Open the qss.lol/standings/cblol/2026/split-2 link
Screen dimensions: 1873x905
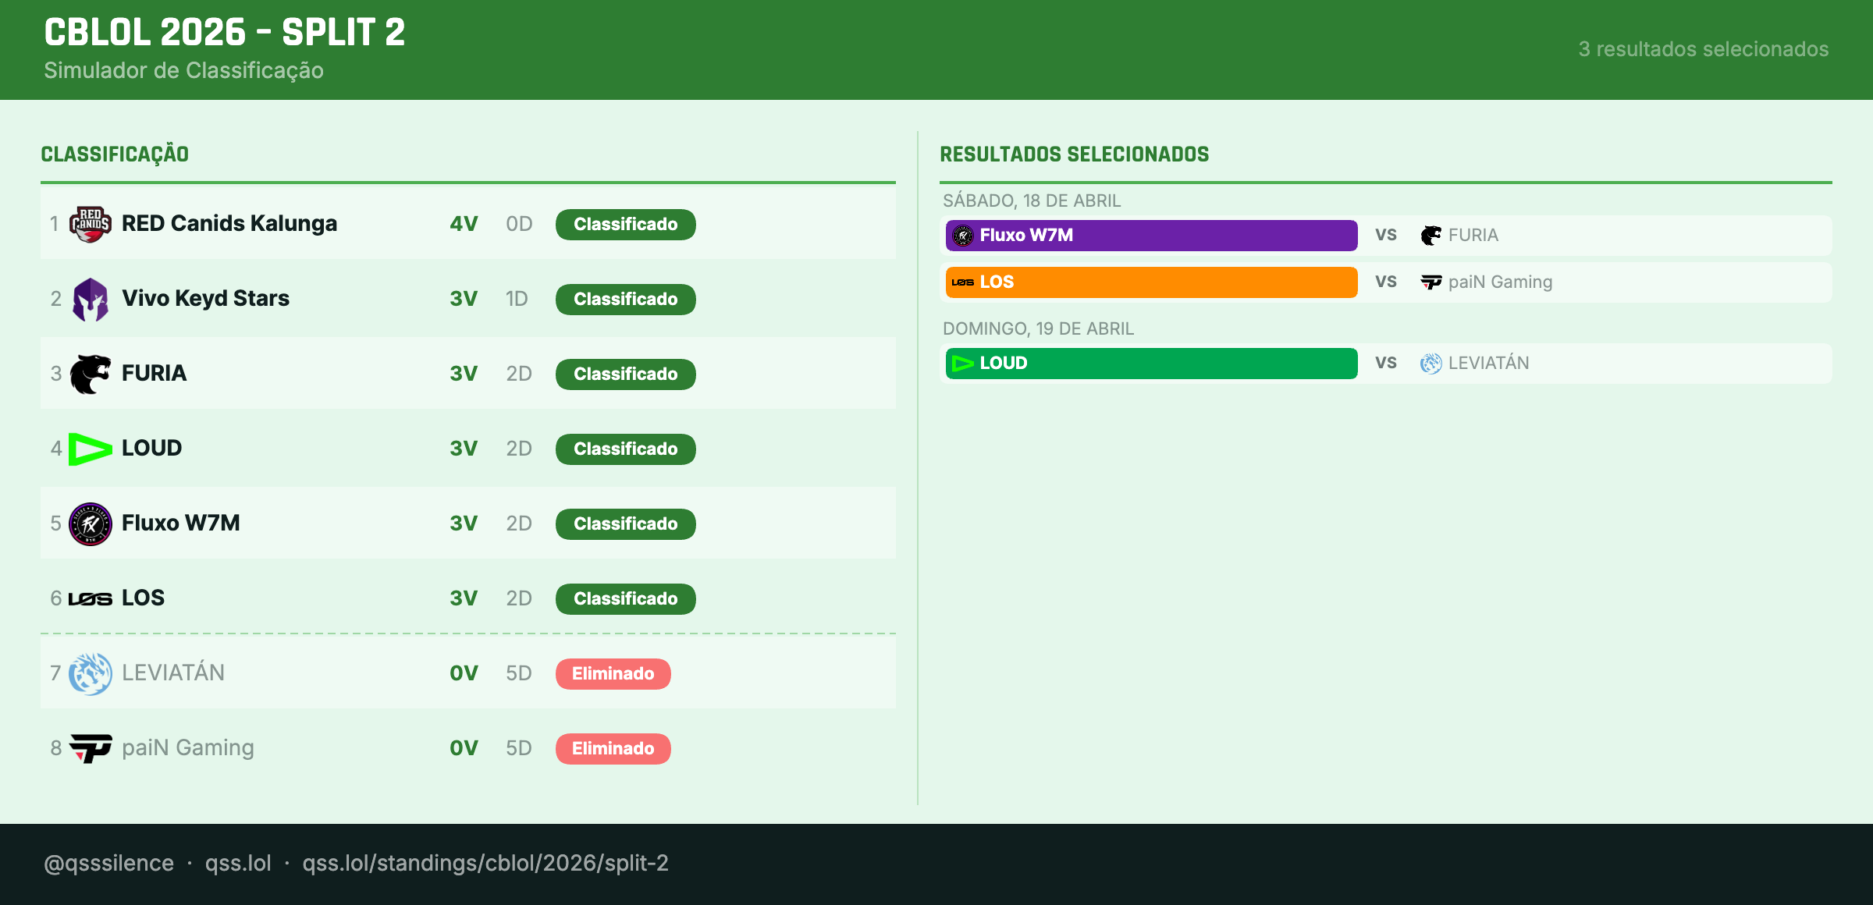tap(485, 863)
